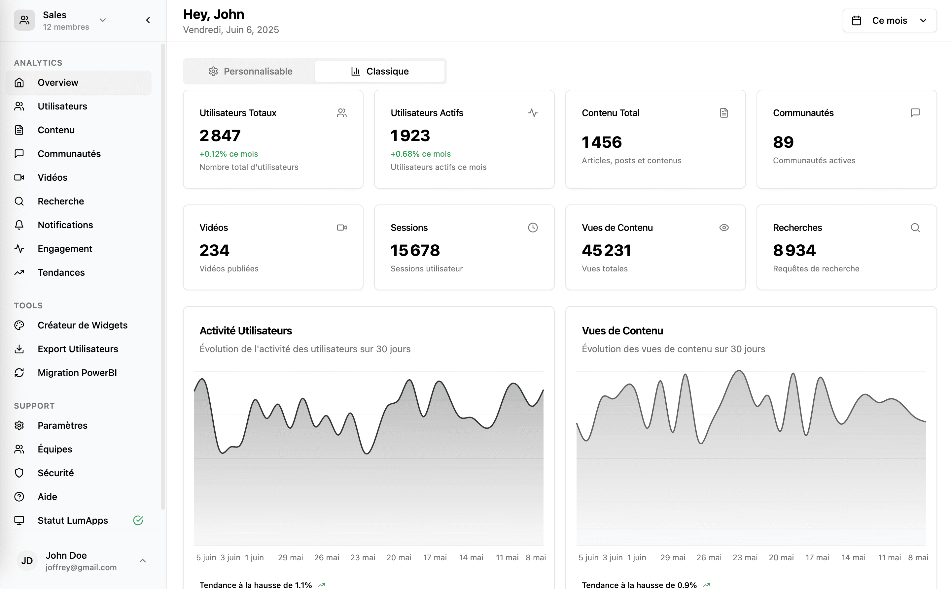Navigate to the Aide page
Viewport: 951px width, 589px height.
coord(47,496)
